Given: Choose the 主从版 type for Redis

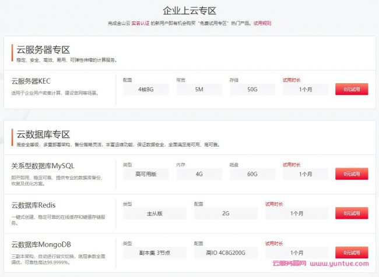Looking at the screenshot, I should point(155,214).
